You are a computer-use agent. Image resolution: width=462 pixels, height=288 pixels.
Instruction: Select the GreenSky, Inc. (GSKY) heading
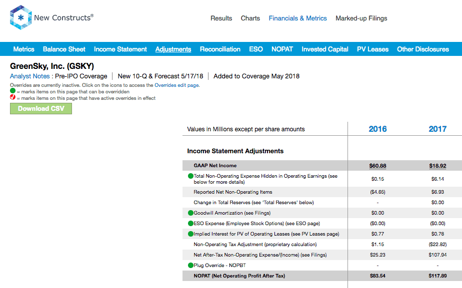52,66
